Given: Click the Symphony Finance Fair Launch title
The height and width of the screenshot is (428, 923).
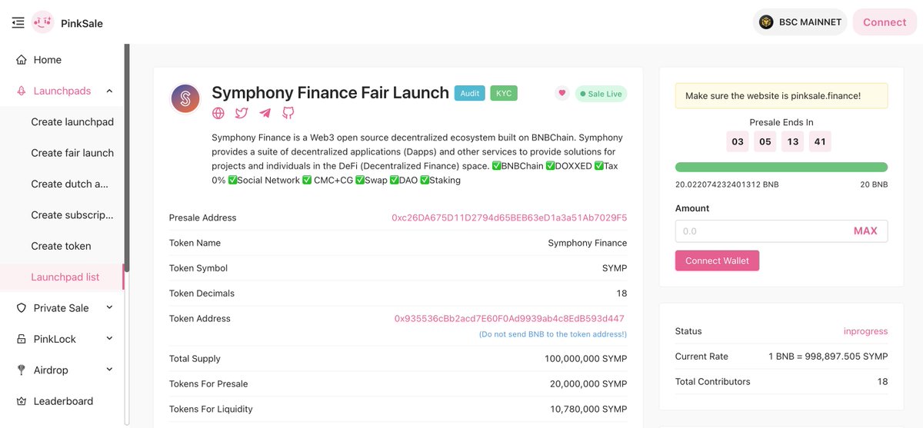Looking at the screenshot, I should pos(330,93).
